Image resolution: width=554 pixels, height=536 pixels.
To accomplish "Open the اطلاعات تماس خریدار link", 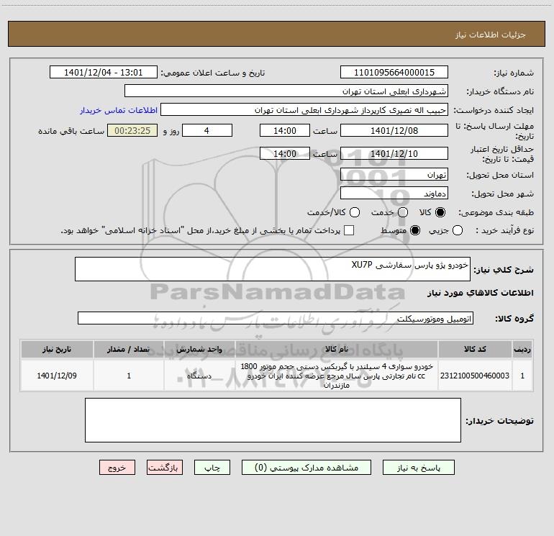I will click(119, 110).
